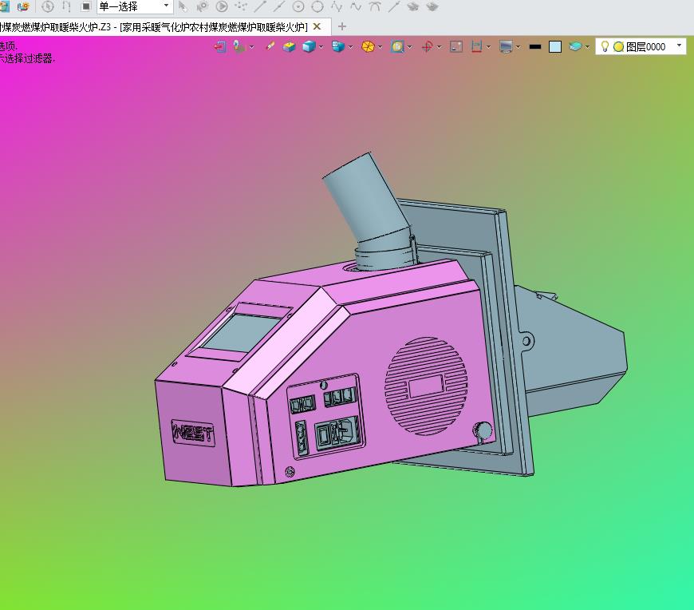Click the light bulb layer visibility icon

[x=605, y=46]
